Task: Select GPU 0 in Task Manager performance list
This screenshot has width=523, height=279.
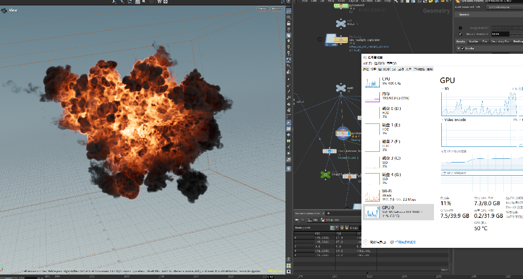Action: 397,212
